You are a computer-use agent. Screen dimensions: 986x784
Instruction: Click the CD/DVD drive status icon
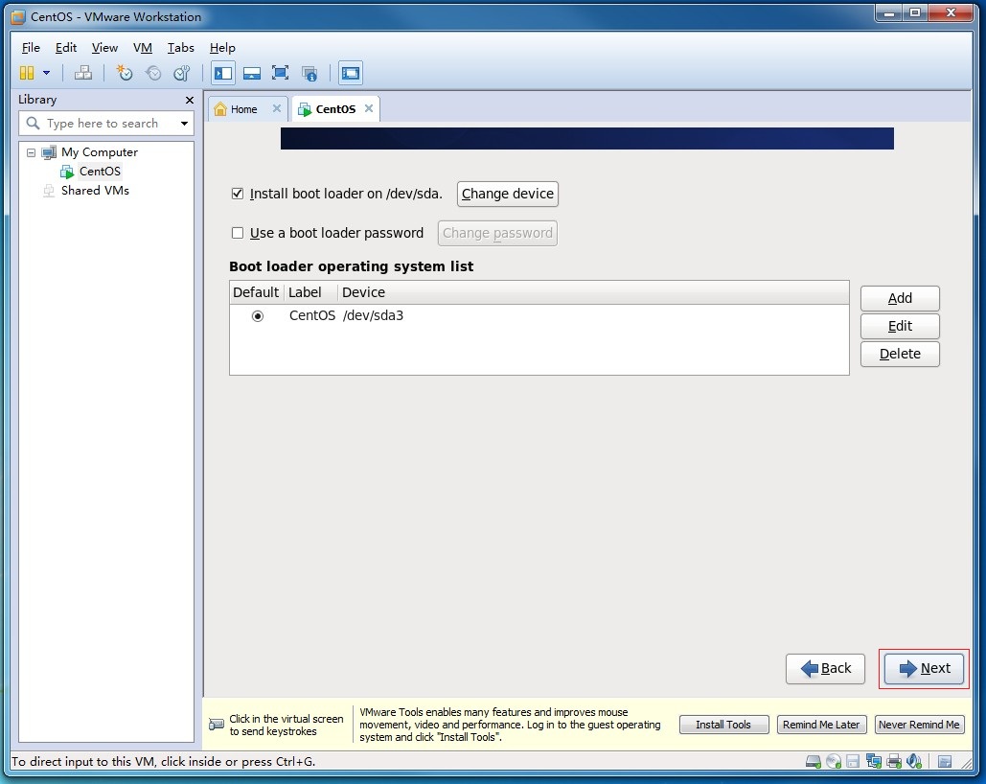coord(834,762)
